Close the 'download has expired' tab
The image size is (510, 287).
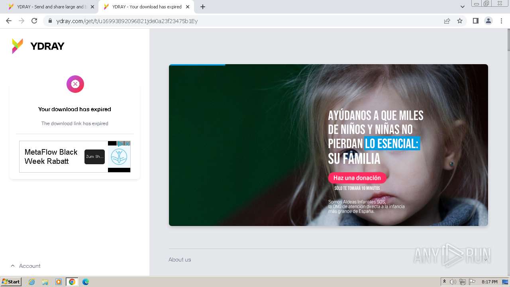coord(188,7)
